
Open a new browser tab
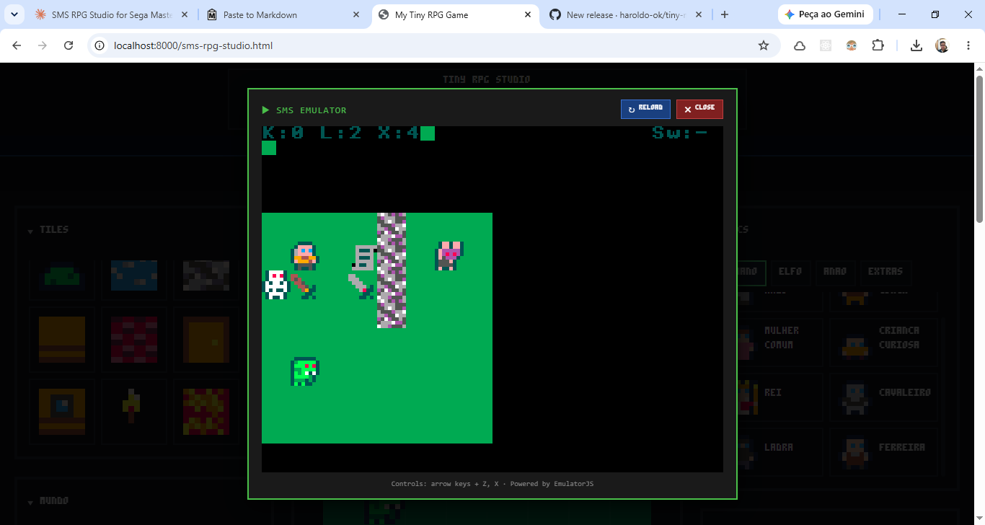coord(725,14)
